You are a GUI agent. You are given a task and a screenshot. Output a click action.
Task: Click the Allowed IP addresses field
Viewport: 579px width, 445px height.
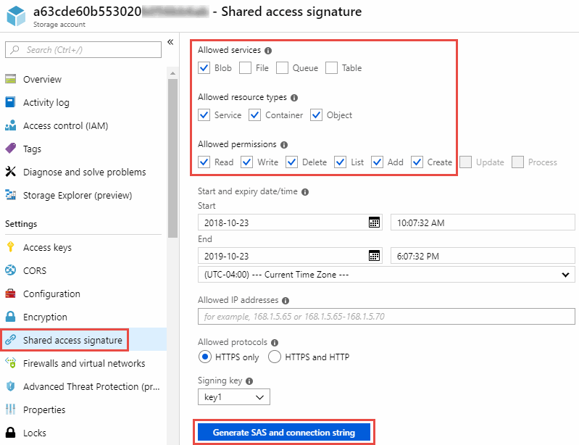pos(386,316)
